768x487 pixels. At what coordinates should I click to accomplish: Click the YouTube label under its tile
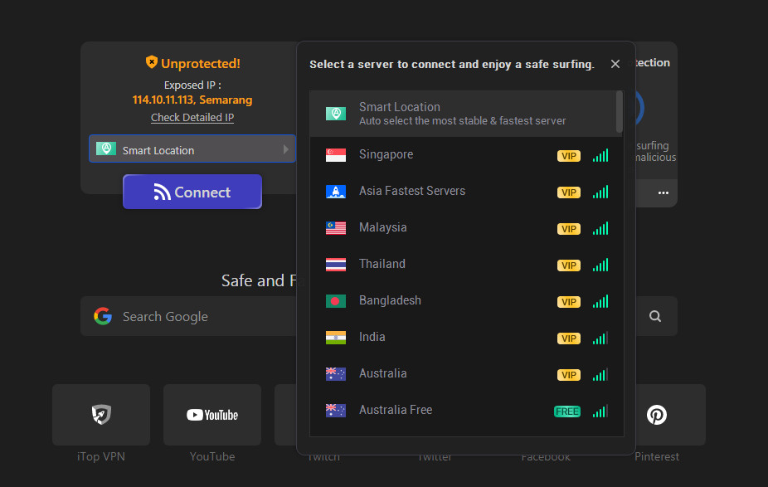212,456
